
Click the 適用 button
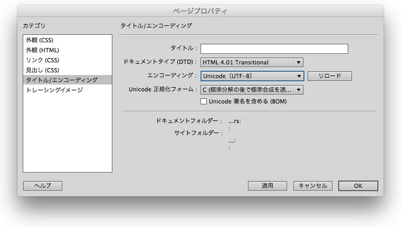(x=268, y=185)
